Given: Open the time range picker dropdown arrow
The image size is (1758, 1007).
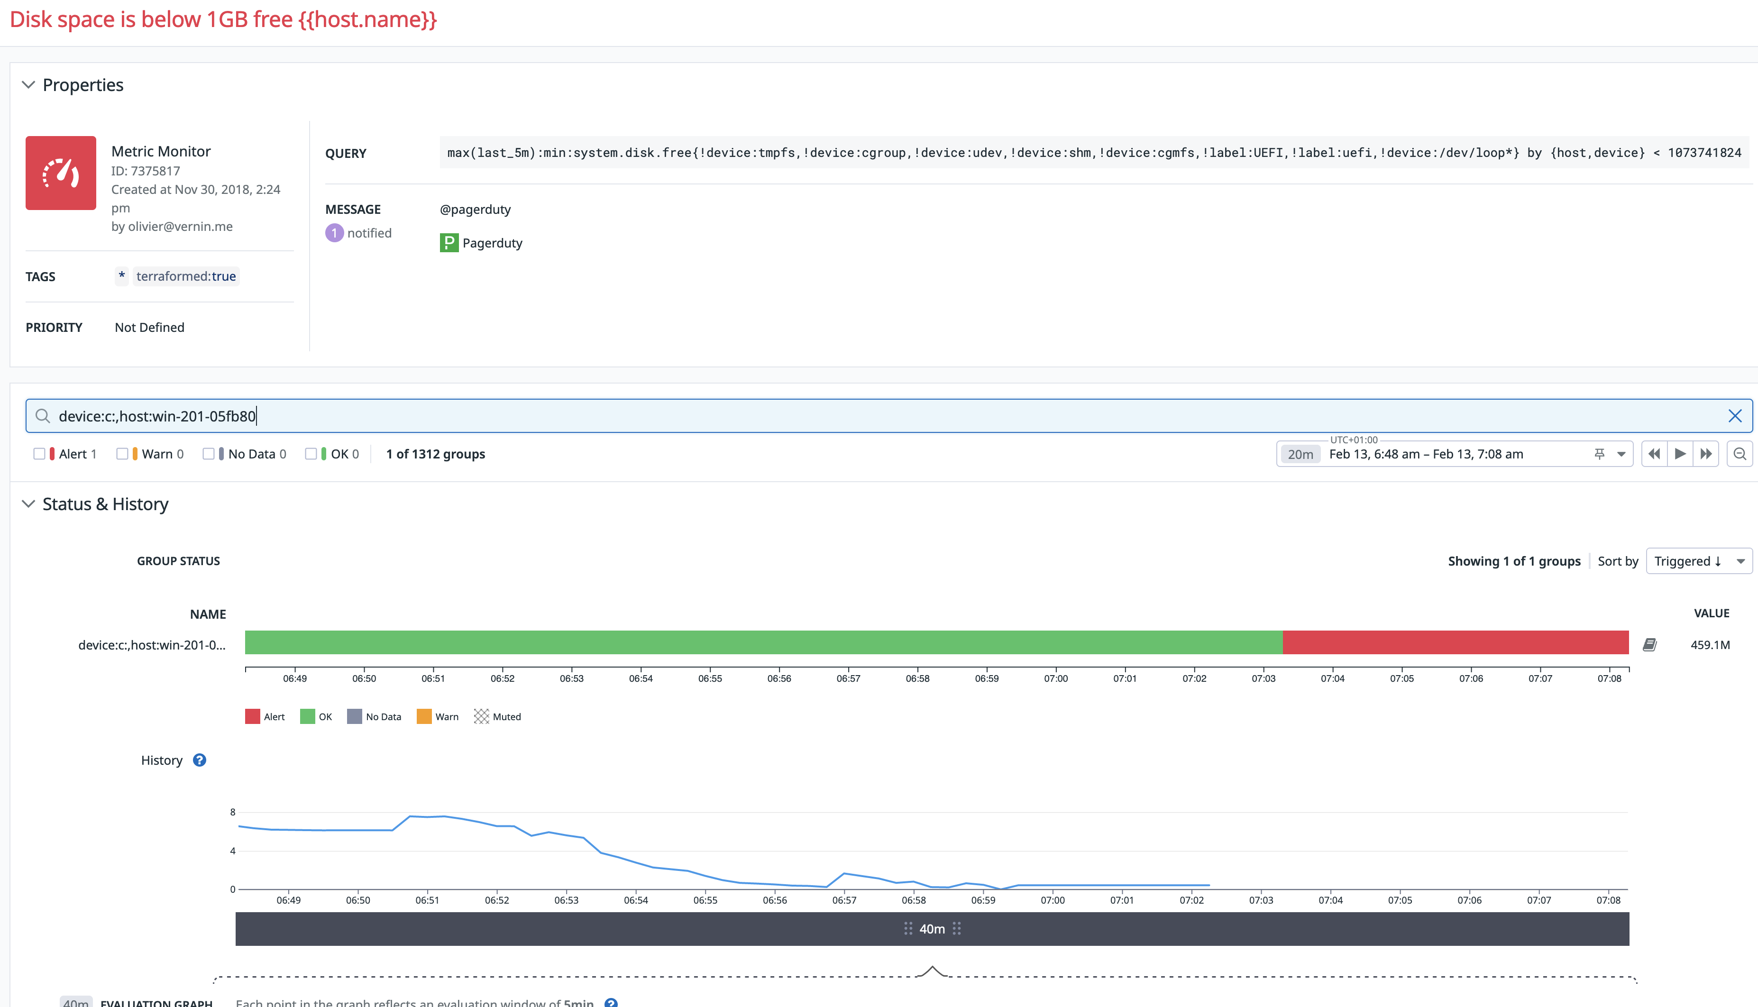Looking at the screenshot, I should pos(1621,454).
